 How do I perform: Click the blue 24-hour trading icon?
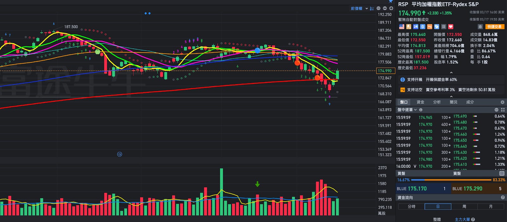416,27
